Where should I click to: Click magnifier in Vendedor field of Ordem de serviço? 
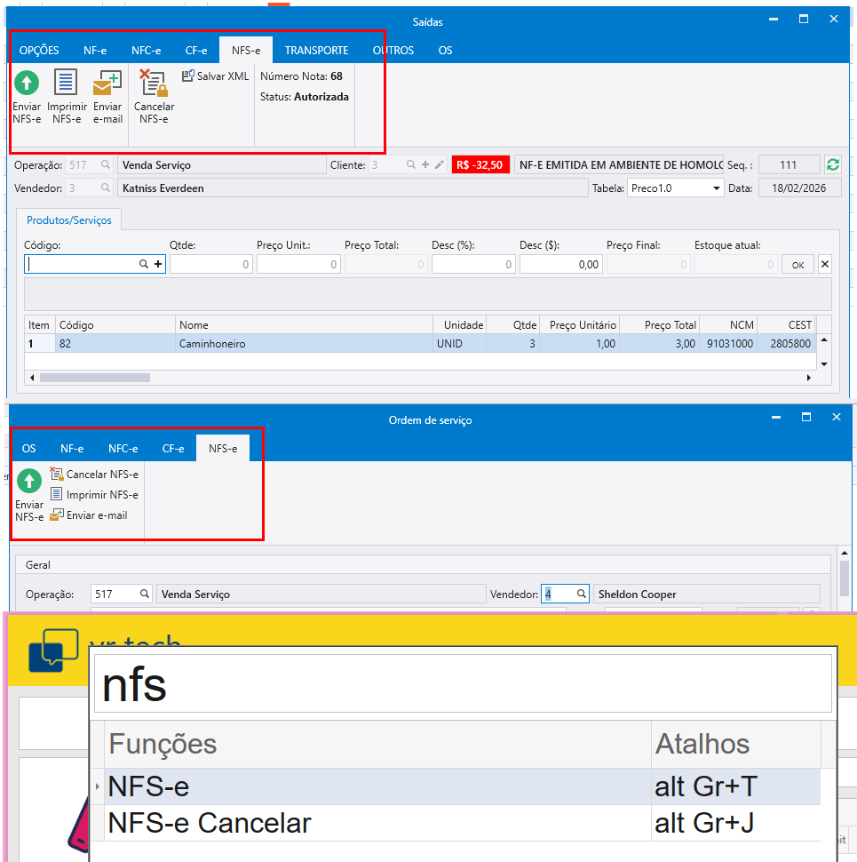pyautogui.click(x=582, y=595)
